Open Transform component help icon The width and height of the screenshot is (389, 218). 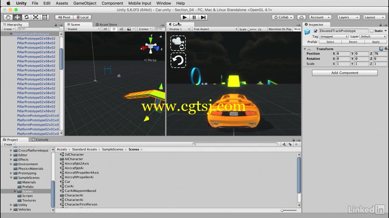point(381,49)
